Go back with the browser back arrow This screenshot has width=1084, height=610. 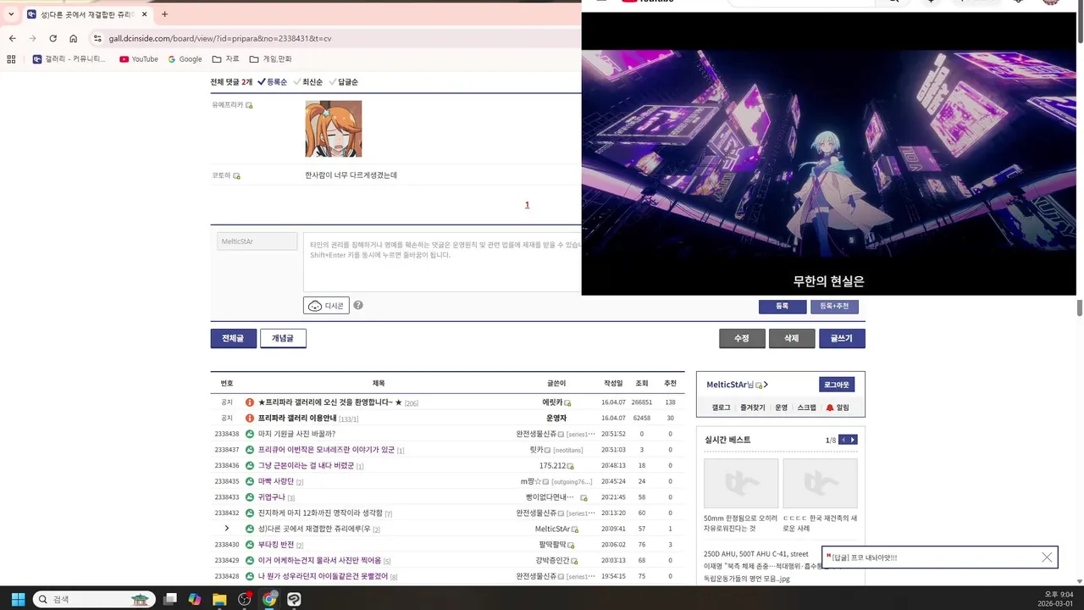pyautogui.click(x=12, y=38)
